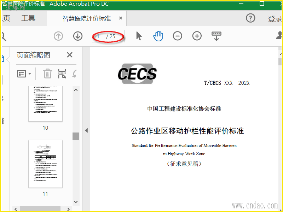283x212 pixels.
Task: Click the English line 'in Highway Work Zone'
Action: 184,154
